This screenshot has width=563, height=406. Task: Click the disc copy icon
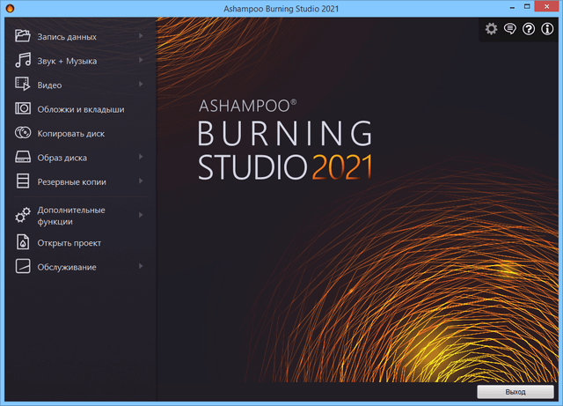tap(23, 133)
